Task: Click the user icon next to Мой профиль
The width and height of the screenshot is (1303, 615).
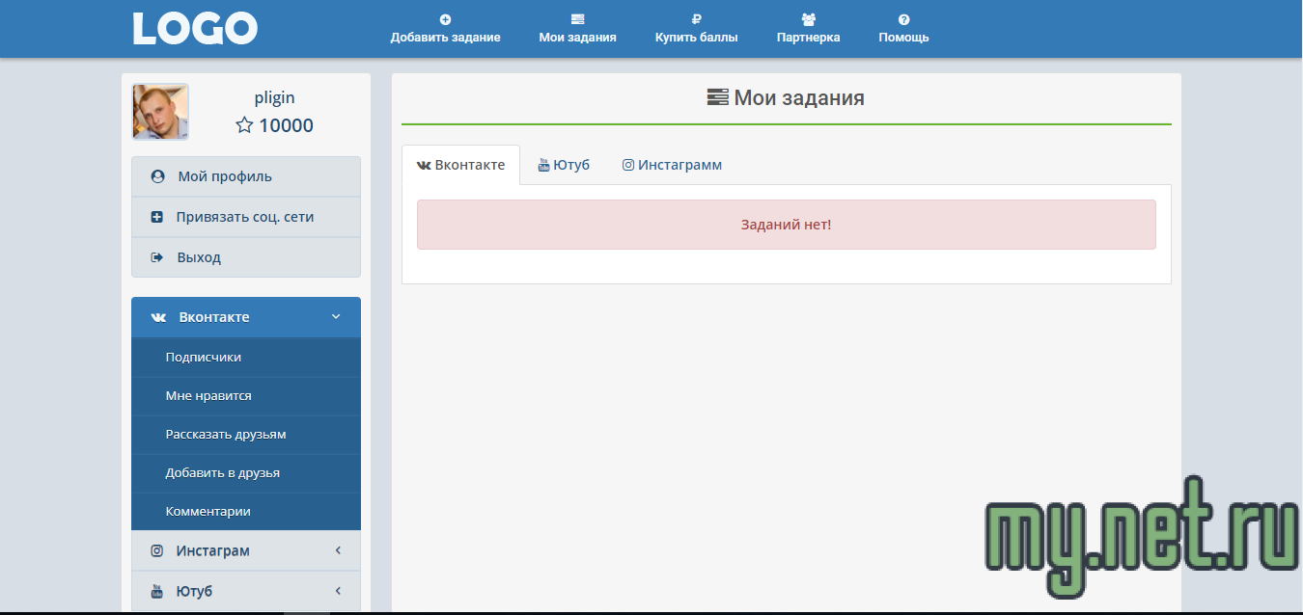Action: 157,176
